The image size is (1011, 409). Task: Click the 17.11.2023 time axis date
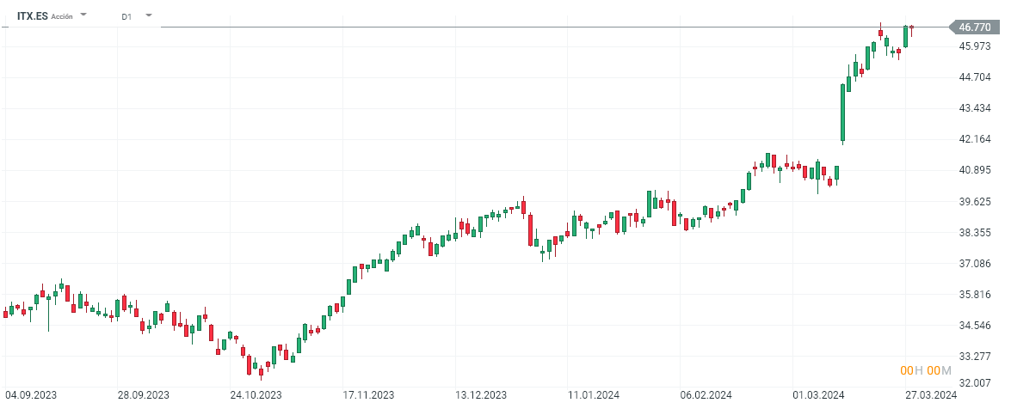pyautogui.click(x=367, y=395)
